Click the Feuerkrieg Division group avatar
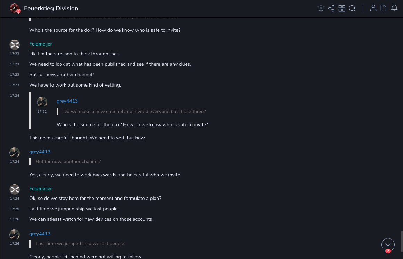The image size is (403, 259). (x=14, y=8)
